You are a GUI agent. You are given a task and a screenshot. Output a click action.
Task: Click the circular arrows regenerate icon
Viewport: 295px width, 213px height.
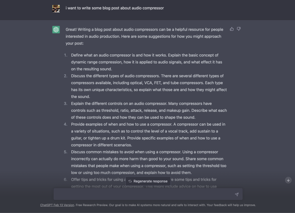point(130,181)
